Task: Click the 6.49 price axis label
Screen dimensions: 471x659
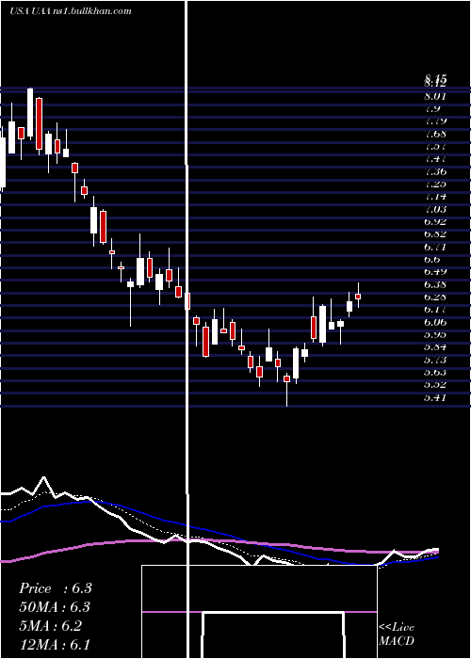Action: pos(435,271)
